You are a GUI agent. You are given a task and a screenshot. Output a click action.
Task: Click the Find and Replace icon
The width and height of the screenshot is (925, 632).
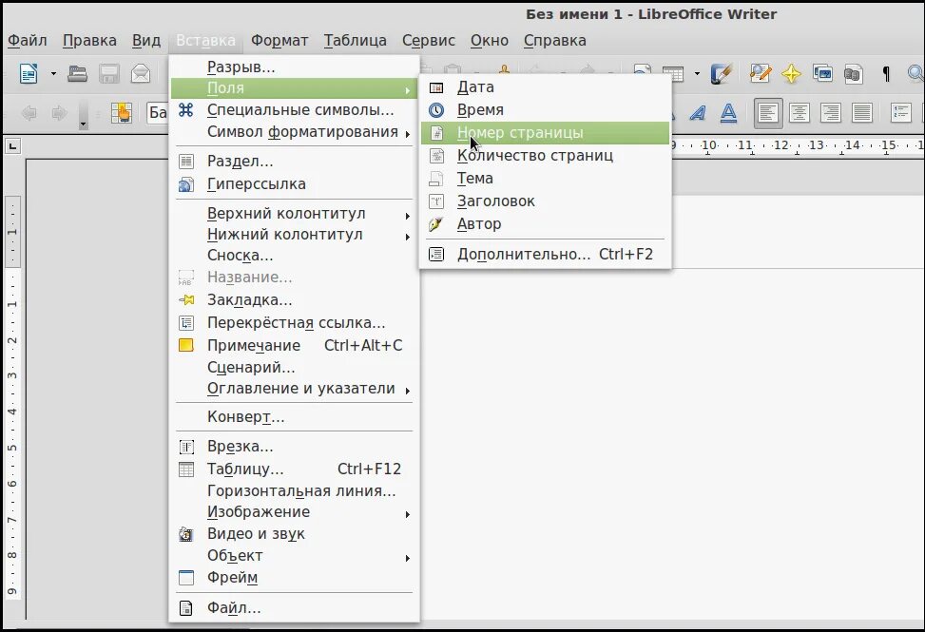click(761, 74)
